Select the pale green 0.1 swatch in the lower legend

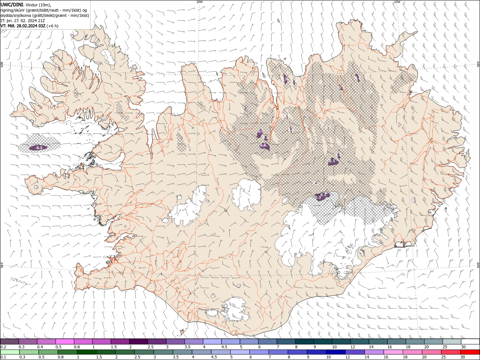[10, 352]
